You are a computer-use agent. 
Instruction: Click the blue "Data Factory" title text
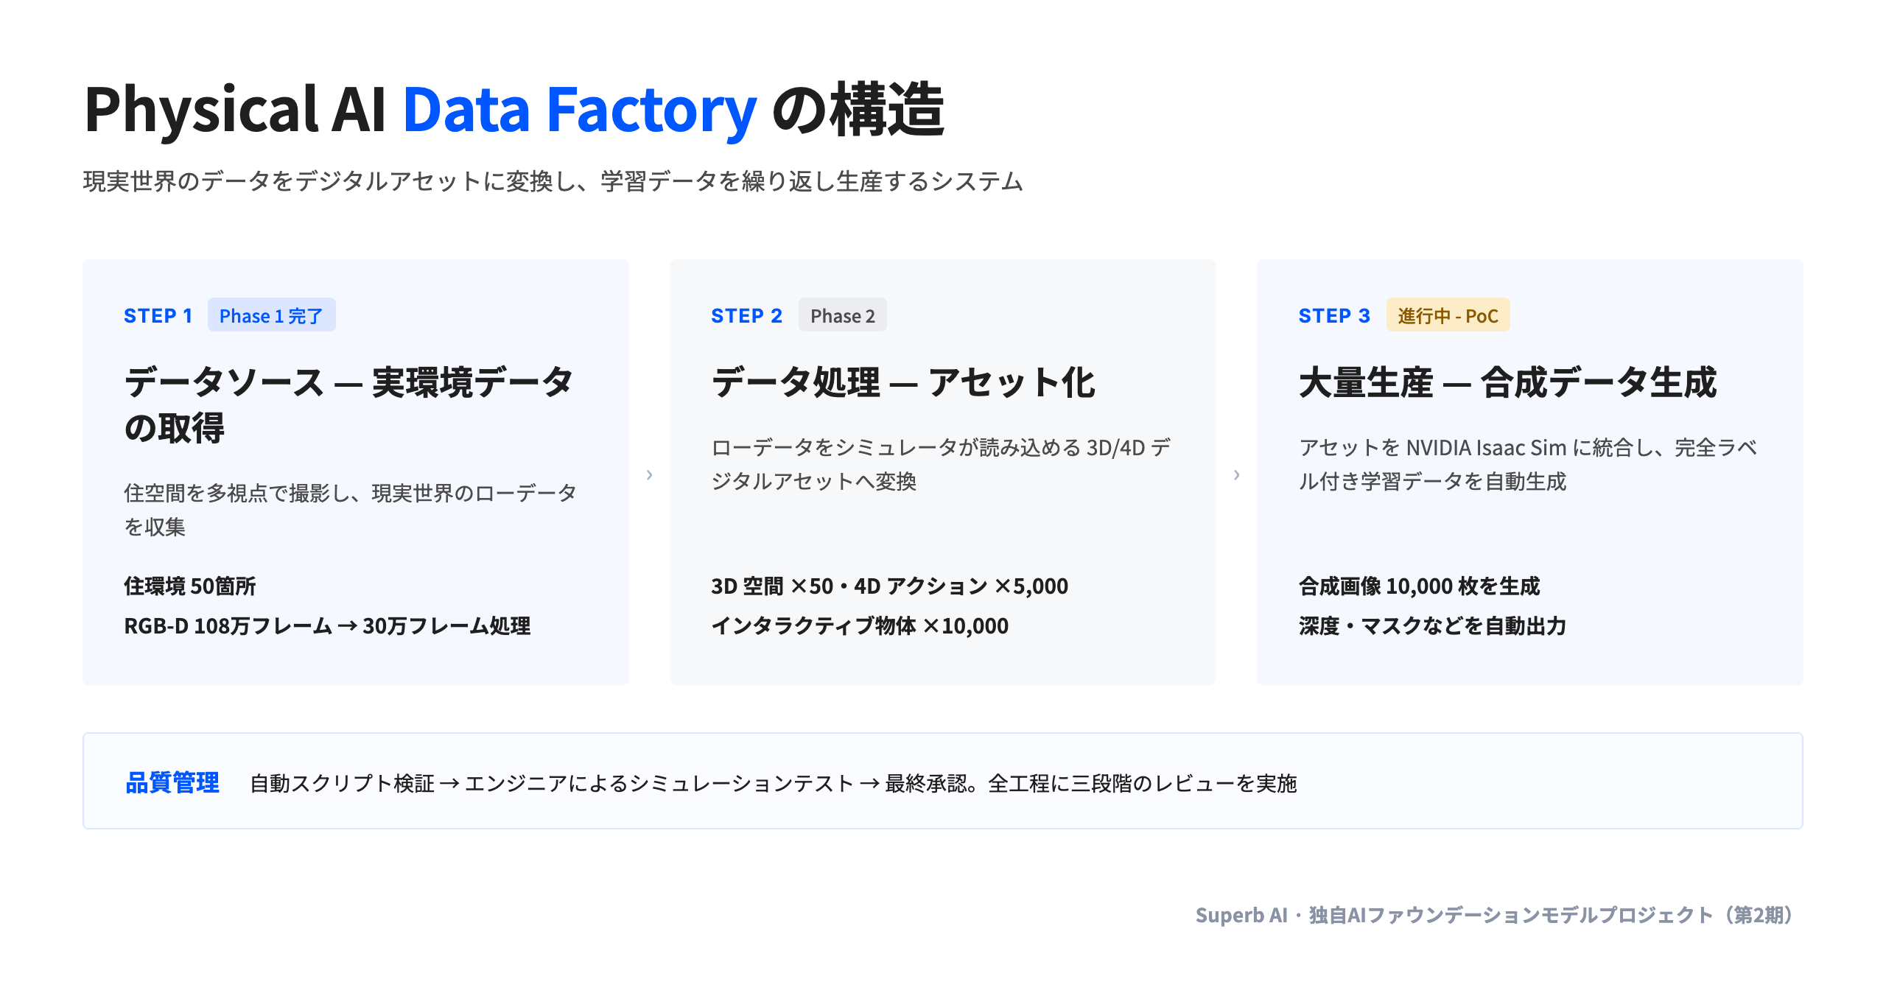point(580,110)
